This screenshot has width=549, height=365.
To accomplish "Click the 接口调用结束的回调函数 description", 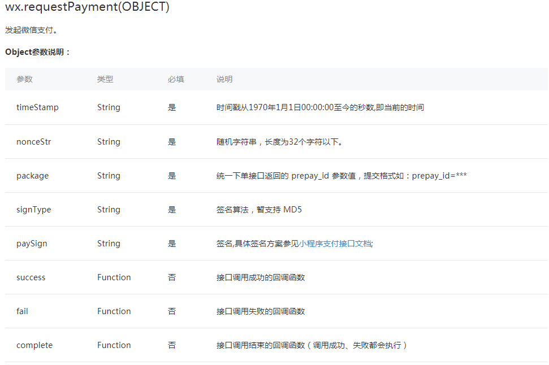I will click(312, 345).
